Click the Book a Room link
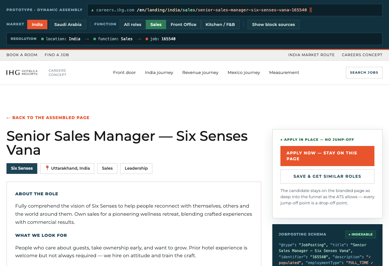The height and width of the screenshot is (266, 389). (x=22, y=55)
